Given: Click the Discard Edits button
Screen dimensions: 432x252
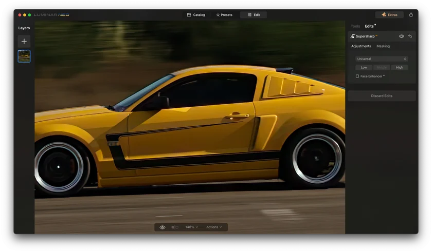Looking at the screenshot, I should tap(382, 96).
